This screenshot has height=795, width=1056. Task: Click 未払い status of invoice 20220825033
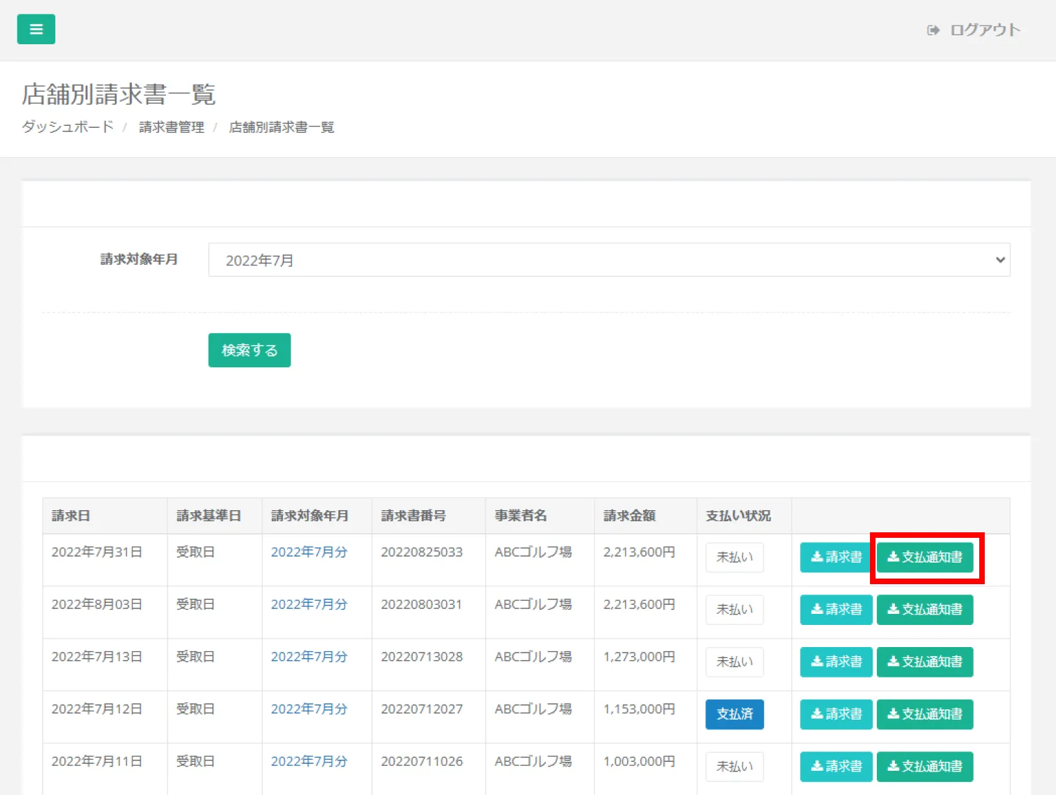(734, 557)
